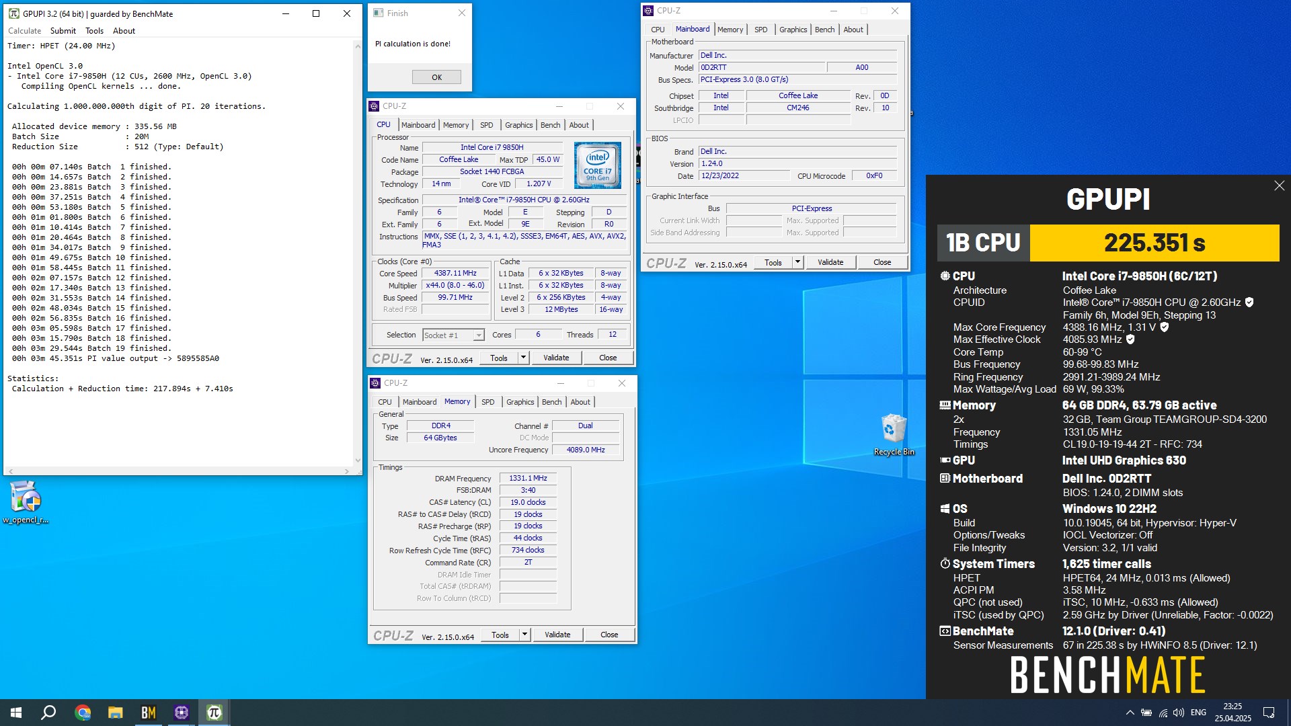The image size is (1291, 726).
Task: Switch to CPU-Z taskbar icon
Action: click(182, 713)
